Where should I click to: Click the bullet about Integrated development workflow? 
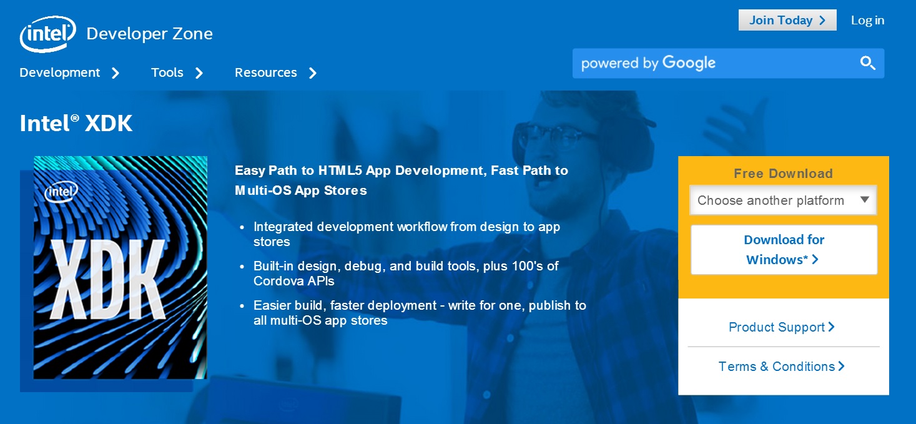(x=406, y=234)
